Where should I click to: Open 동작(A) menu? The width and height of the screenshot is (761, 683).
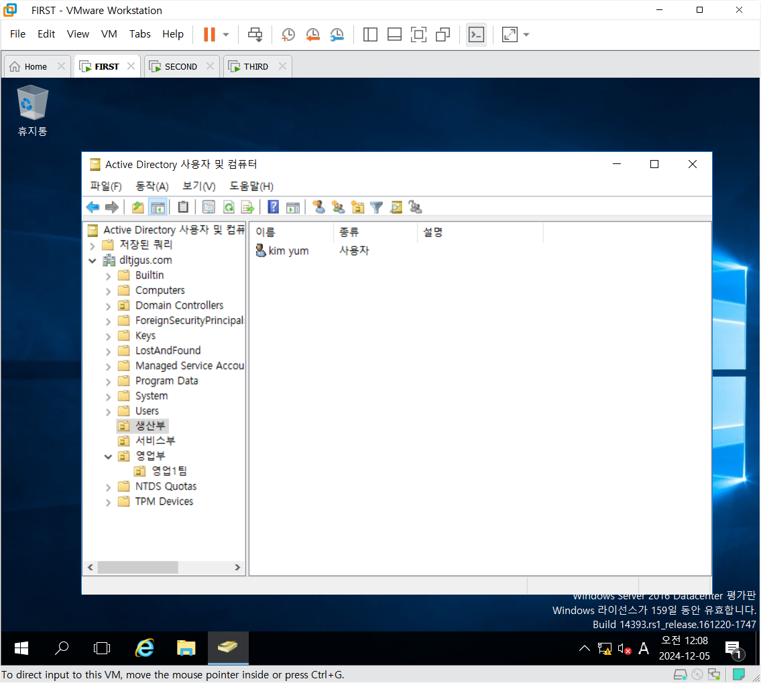point(152,186)
